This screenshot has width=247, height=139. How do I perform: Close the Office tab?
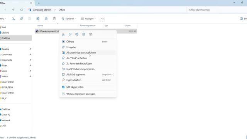pyautogui.click(x=31, y=3)
